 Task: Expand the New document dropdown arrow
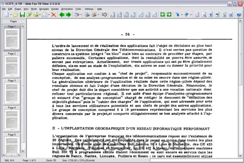pos(11,15)
